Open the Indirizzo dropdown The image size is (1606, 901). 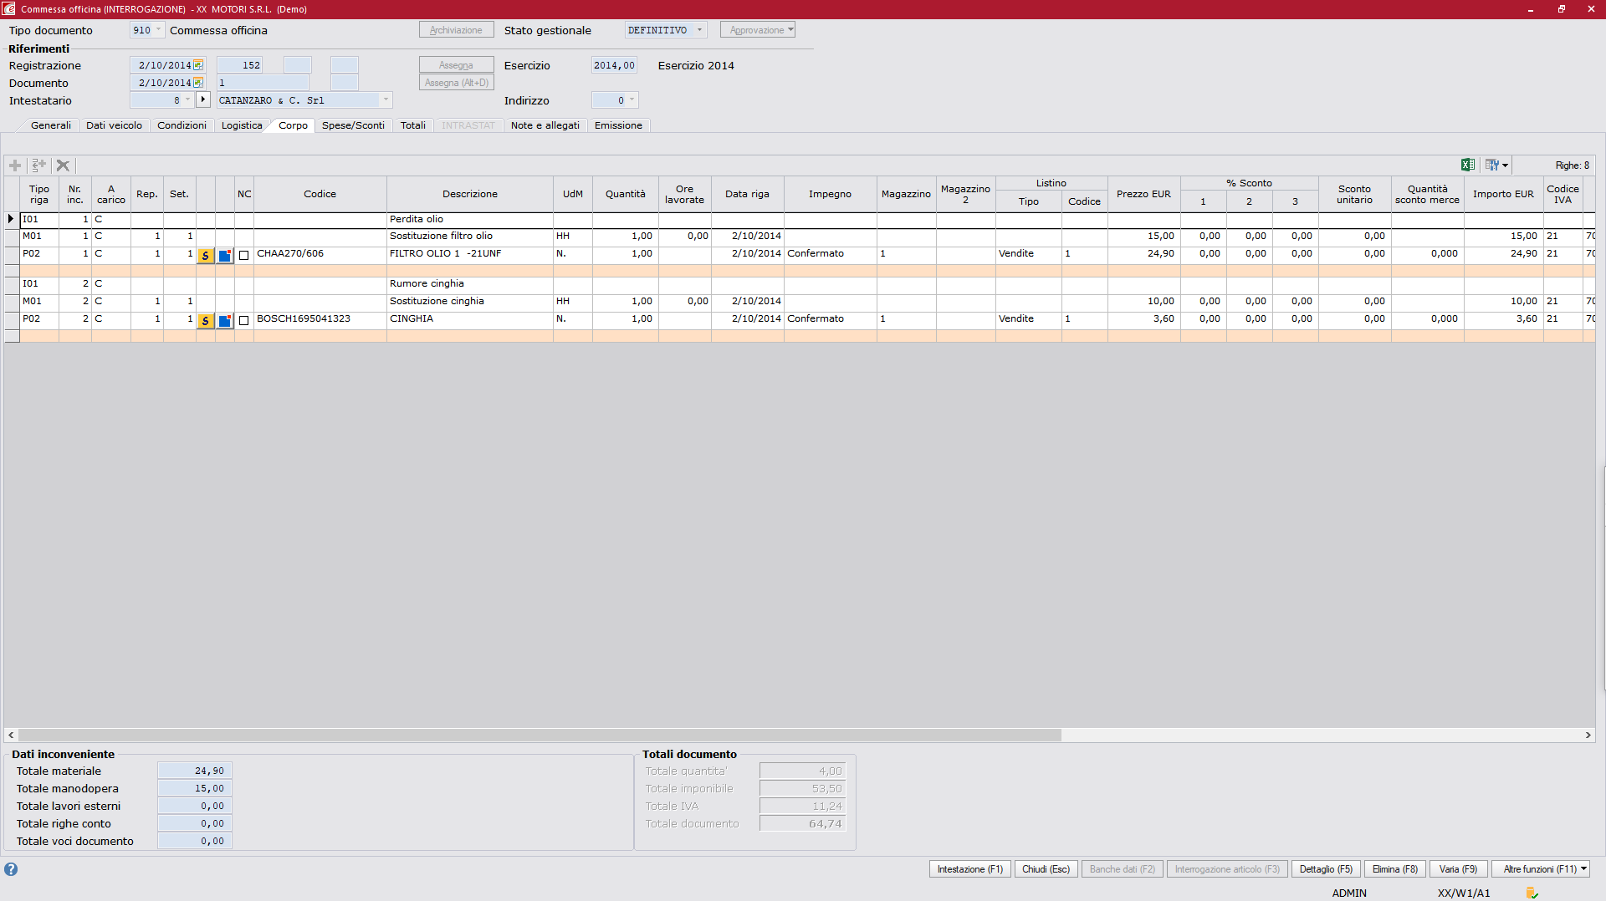pyautogui.click(x=632, y=100)
